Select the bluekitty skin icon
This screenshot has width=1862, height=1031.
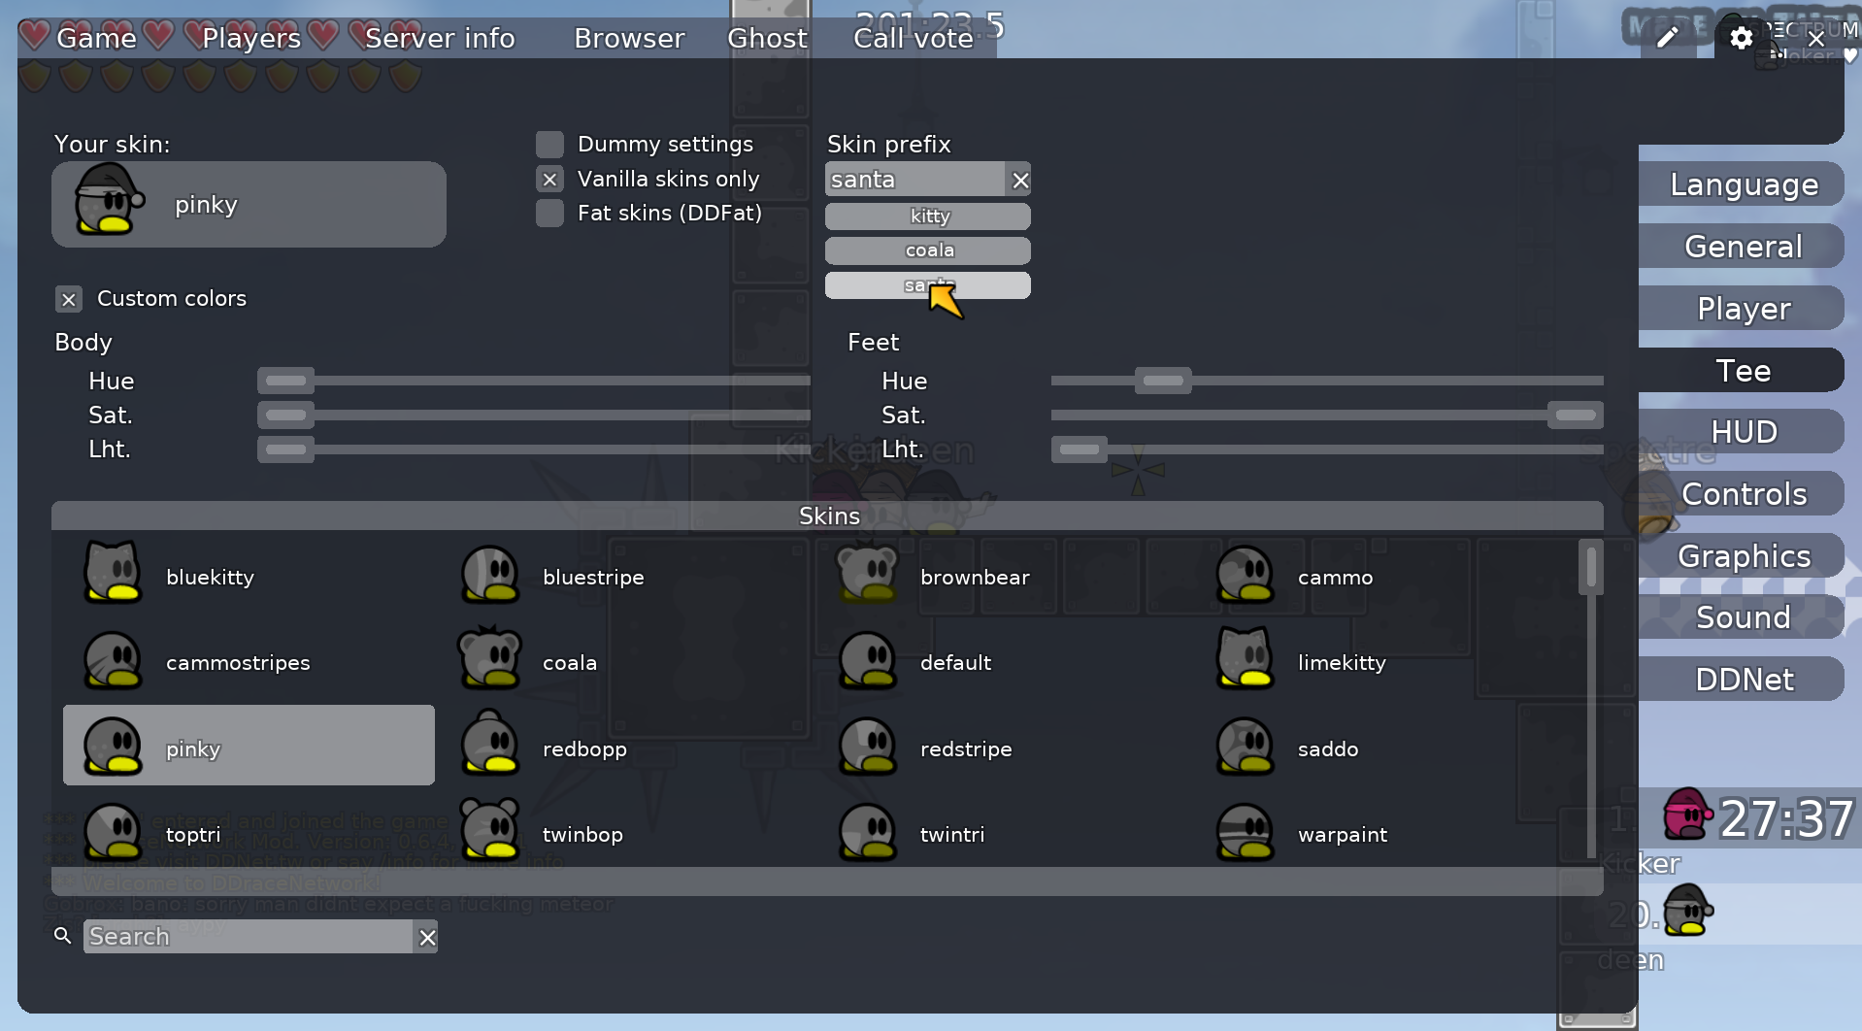point(112,575)
